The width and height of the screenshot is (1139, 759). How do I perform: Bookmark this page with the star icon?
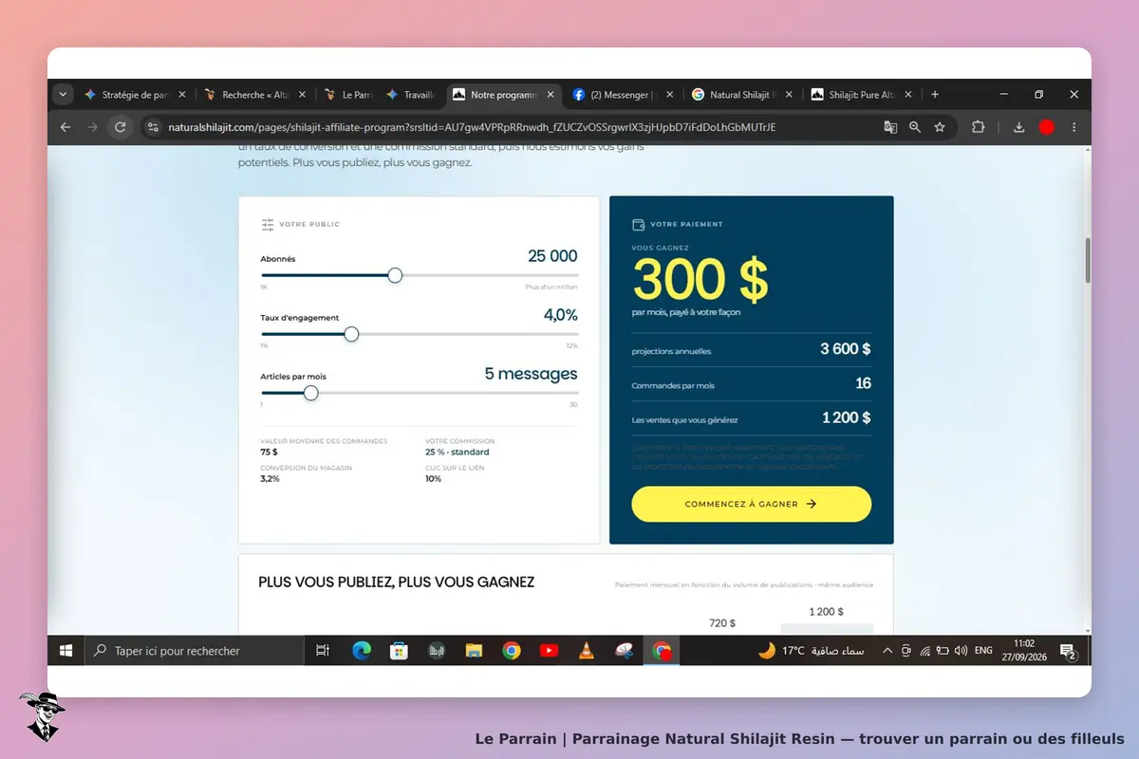click(940, 127)
